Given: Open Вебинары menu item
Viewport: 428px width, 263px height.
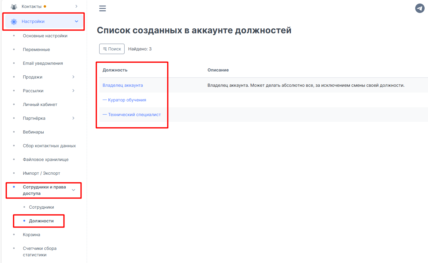Looking at the screenshot, I should tap(33, 132).
